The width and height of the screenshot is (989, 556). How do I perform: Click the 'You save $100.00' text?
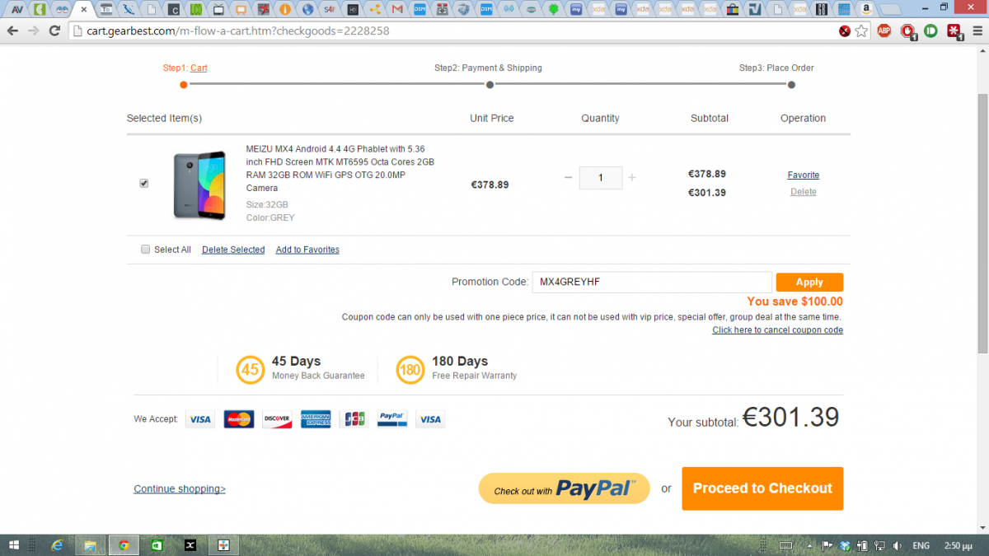click(794, 301)
